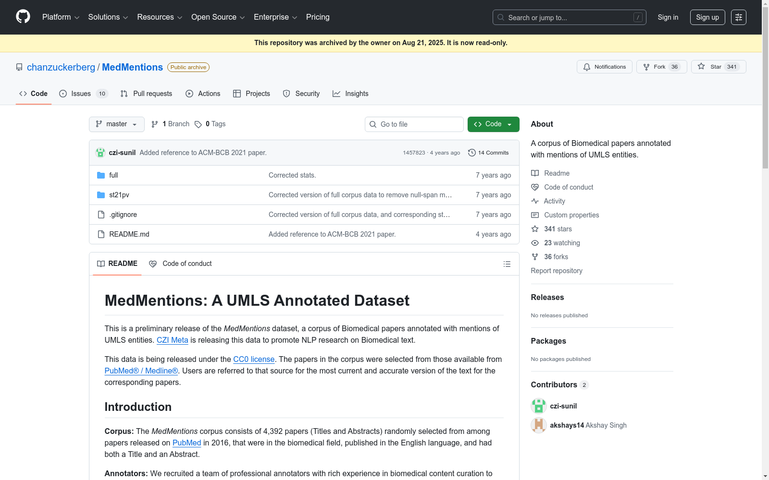Switch to the Projects tab
The height and width of the screenshot is (480, 769).
251,94
